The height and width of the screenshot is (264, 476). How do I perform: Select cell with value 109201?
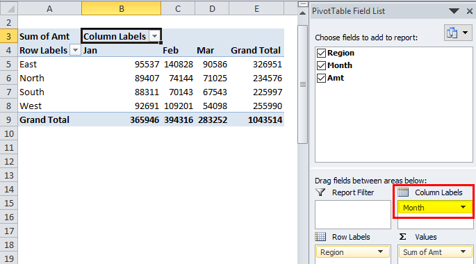(x=178, y=106)
